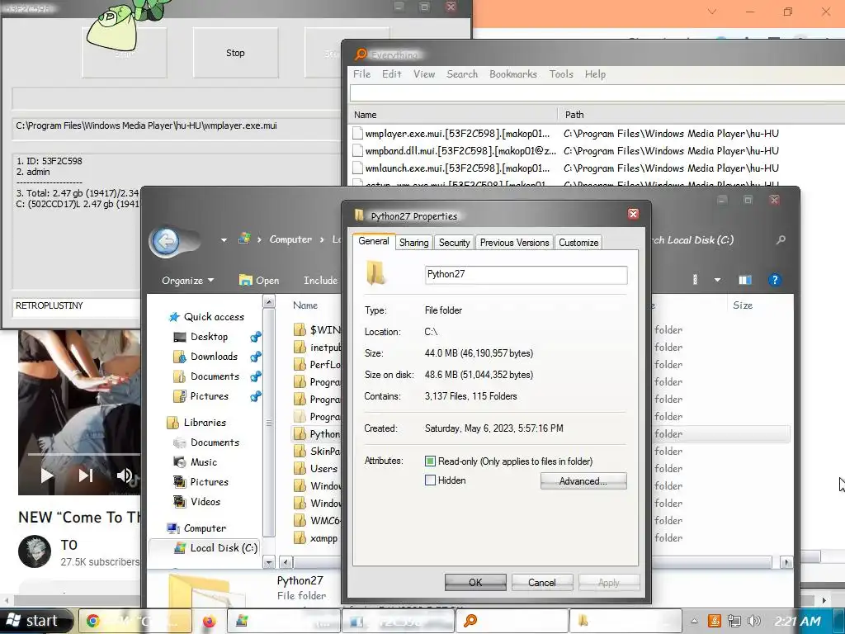Open Advanced attributes dialog
Viewport: 845px width, 634px height.
tap(583, 481)
